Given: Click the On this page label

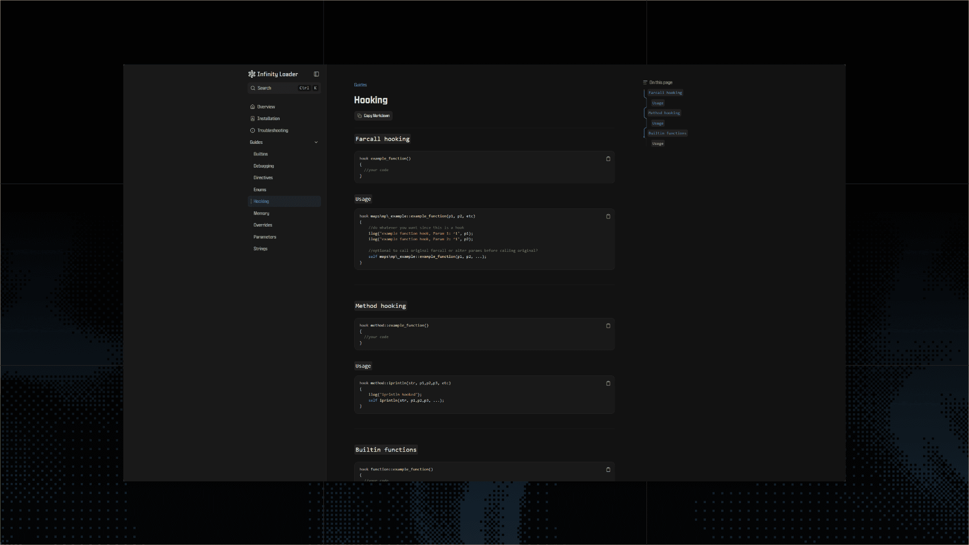Looking at the screenshot, I should click(x=661, y=83).
